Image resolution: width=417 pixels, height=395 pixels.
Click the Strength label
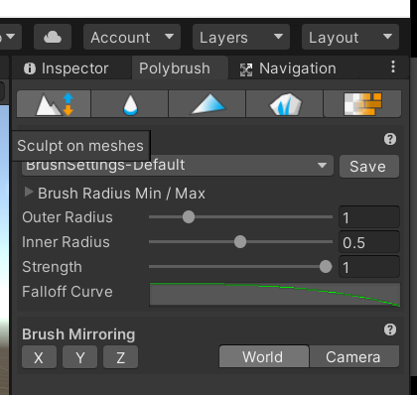[x=52, y=267]
